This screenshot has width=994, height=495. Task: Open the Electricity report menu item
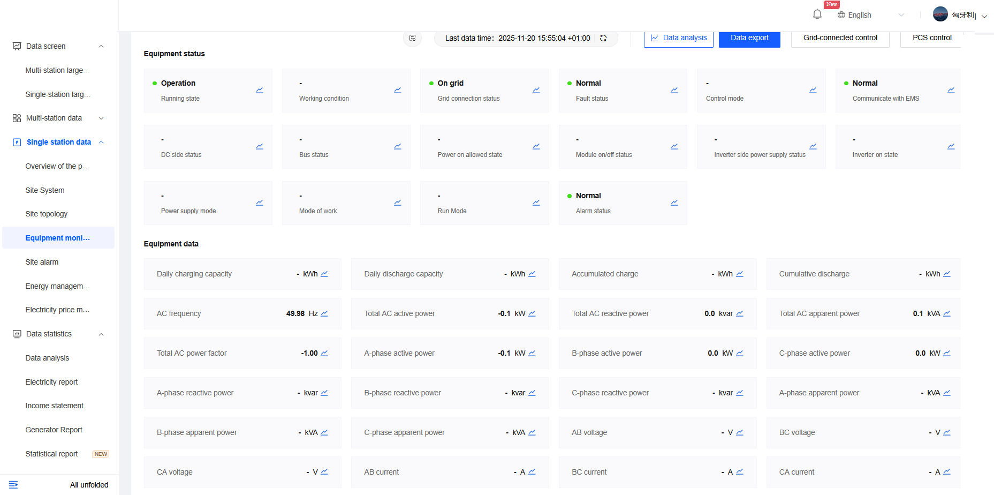51,382
